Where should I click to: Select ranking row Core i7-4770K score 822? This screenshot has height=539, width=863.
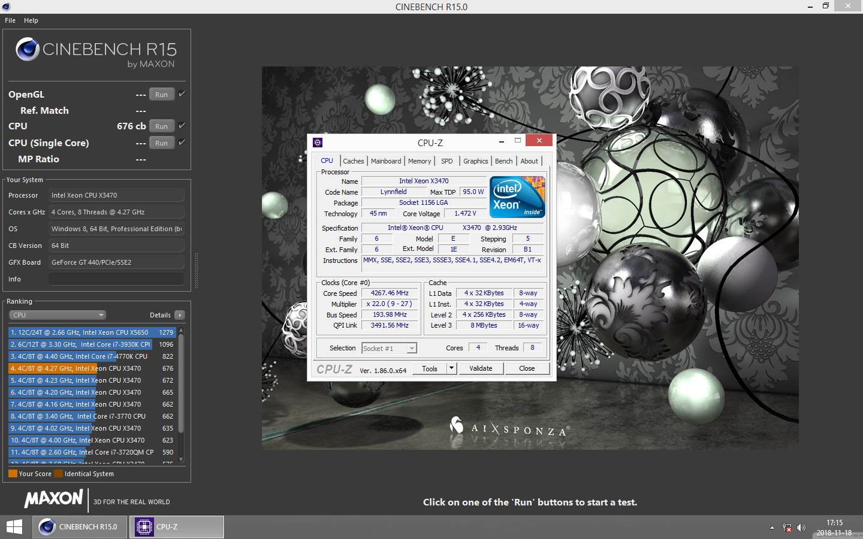tap(92, 356)
